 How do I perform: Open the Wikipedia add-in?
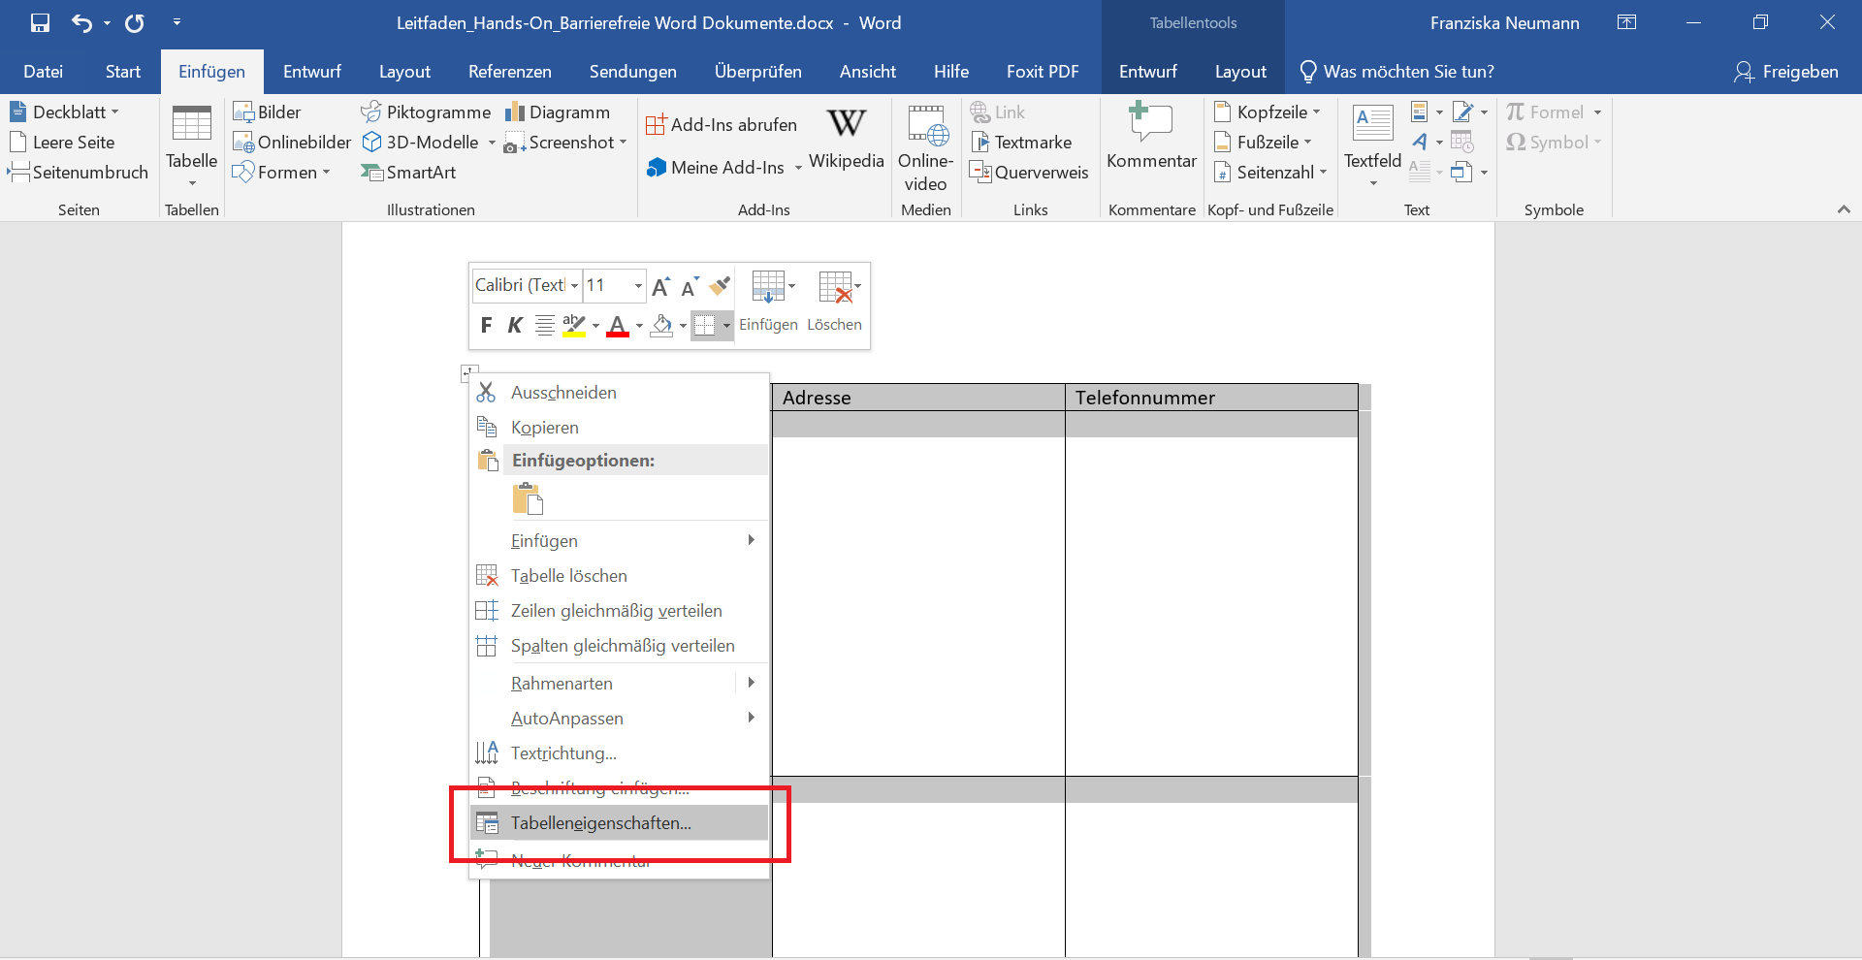846,139
